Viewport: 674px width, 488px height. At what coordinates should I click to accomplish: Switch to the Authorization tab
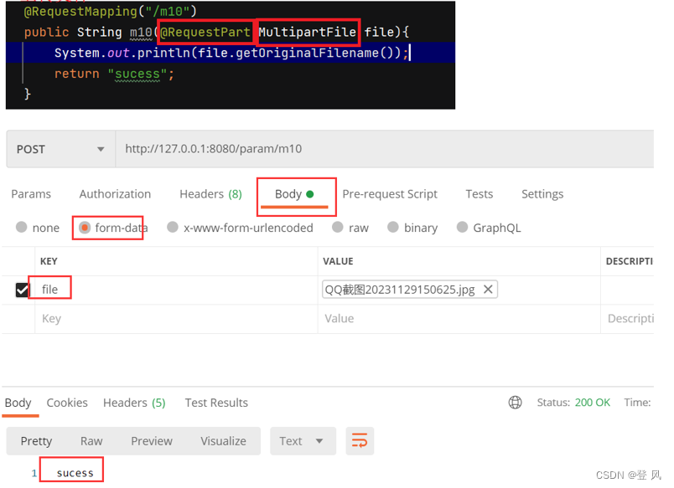pos(115,194)
